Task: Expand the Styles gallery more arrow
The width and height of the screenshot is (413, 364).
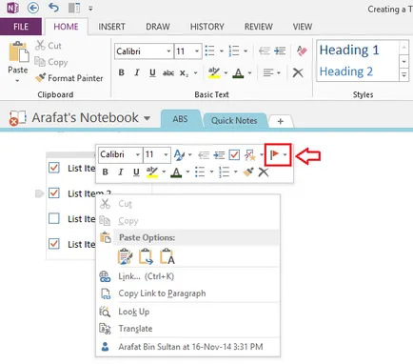Action: [x=404, y=75]
